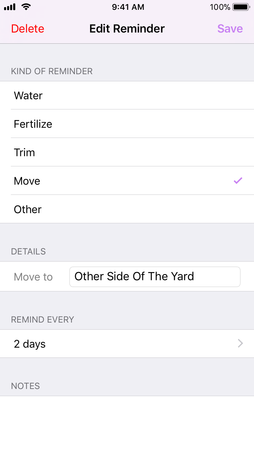Select the Move reminder row

[x=127, y=181]
